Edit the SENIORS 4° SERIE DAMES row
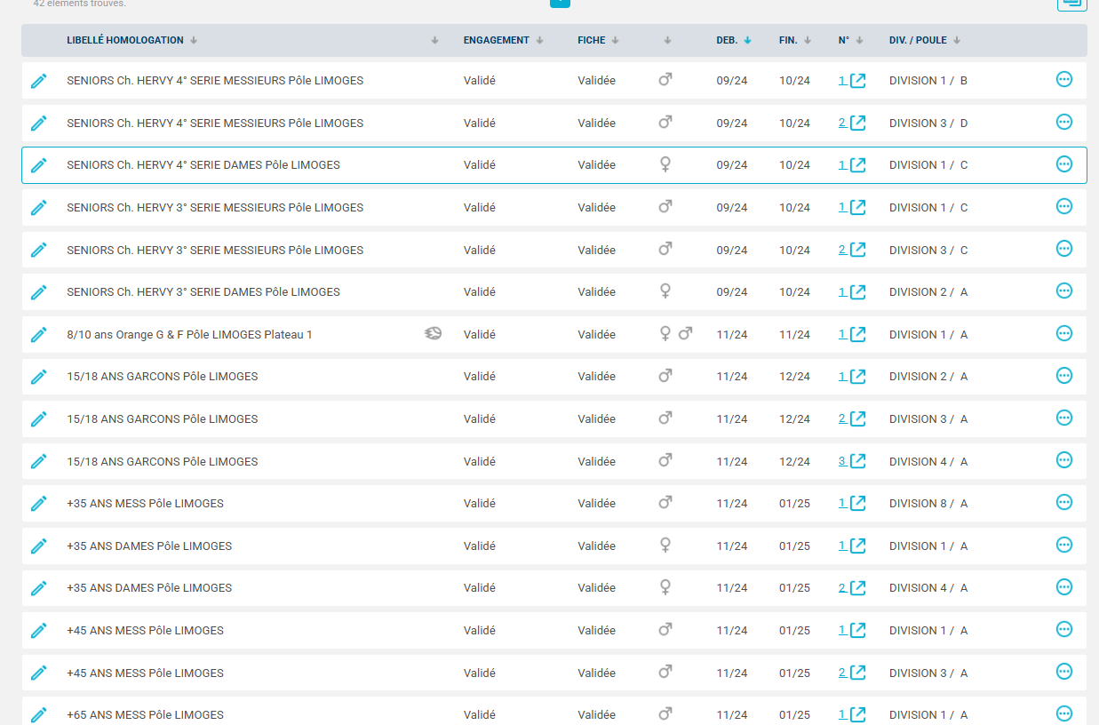The image size is (1099, 725). 38,165
